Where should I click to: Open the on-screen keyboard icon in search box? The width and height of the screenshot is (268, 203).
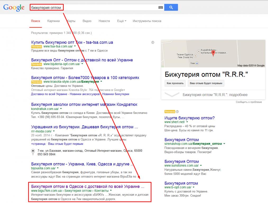pyautogui.click(x=160, y=7)
